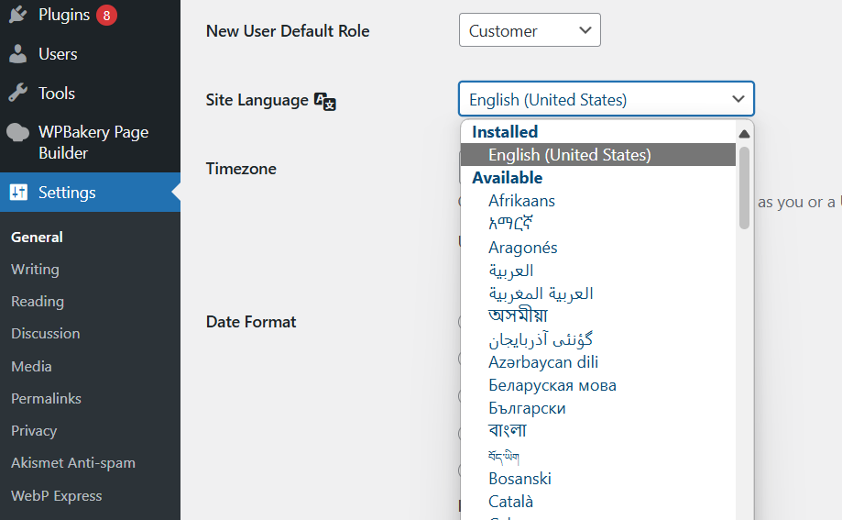842x520 pixels.
Task: Click the language list scrollbar thumb
Action: click(744, 188)
